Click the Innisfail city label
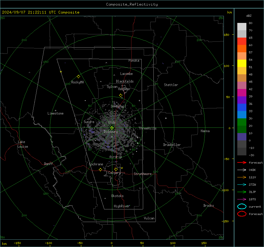The image size is (264, 247). (118, 106)
